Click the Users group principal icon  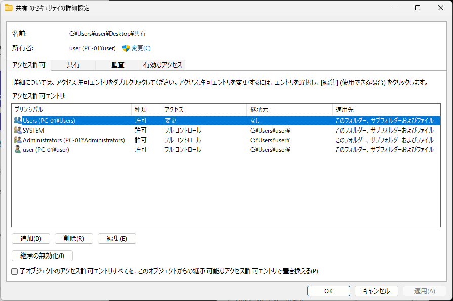18,120
